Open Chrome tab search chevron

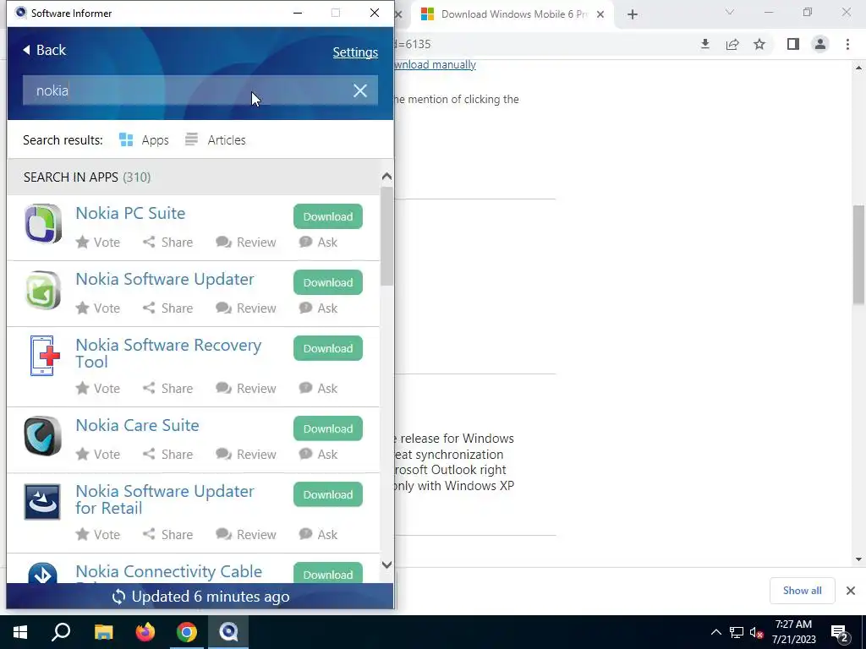click(730, 12)
